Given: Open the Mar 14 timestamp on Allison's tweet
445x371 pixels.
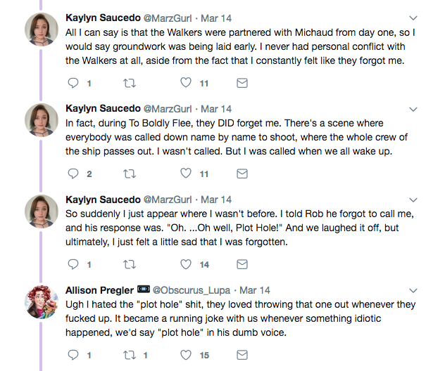Looking at the screenshot, I should (x=256, y=289).
